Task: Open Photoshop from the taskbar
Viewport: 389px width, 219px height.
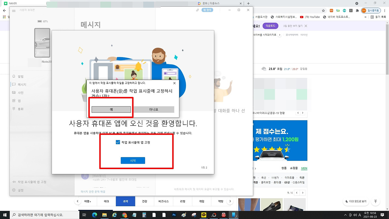Action: [174, 215]
